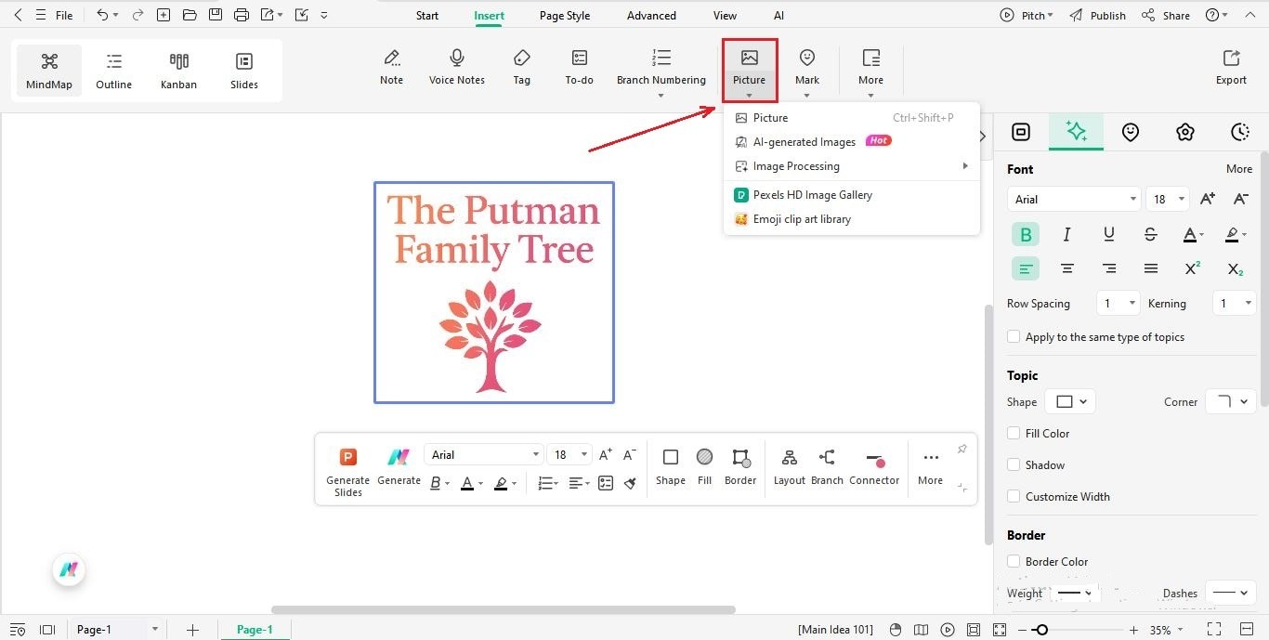
Task: Open the Advanced ribbon tab
Action: pos(651,16)
